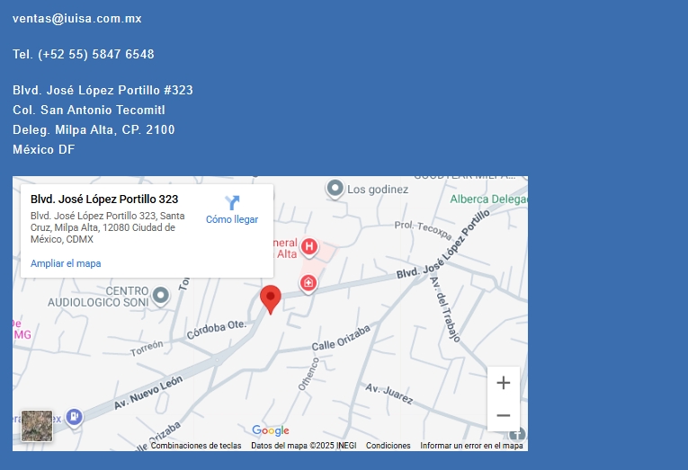Click the Google logo on the map

[270, 430]
